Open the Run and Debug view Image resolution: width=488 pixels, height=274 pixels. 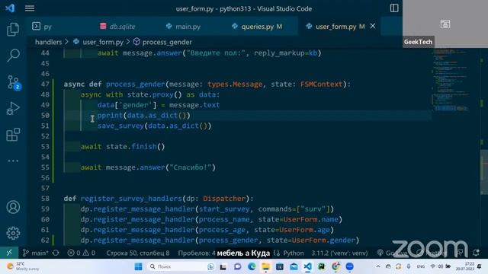[13, 109]
